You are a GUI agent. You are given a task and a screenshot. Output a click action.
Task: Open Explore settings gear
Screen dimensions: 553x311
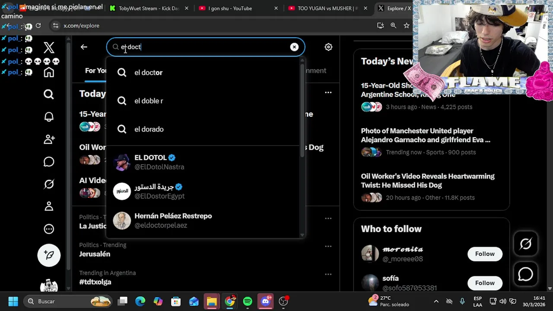coord(328,47)
